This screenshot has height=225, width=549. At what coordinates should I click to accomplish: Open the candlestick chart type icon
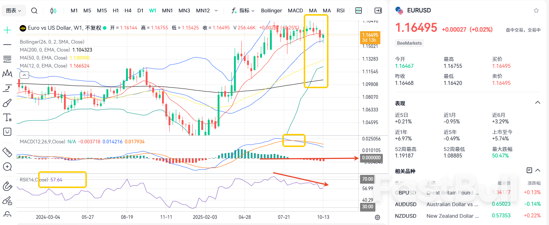coord(53,11)
